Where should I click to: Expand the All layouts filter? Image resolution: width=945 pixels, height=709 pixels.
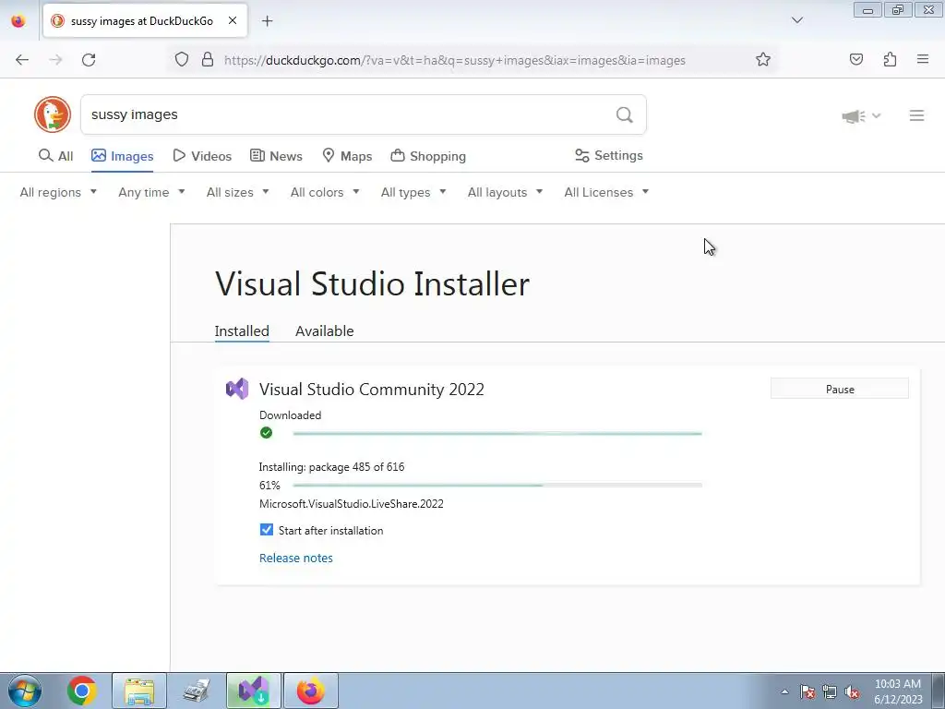click(x=505, y=192)
